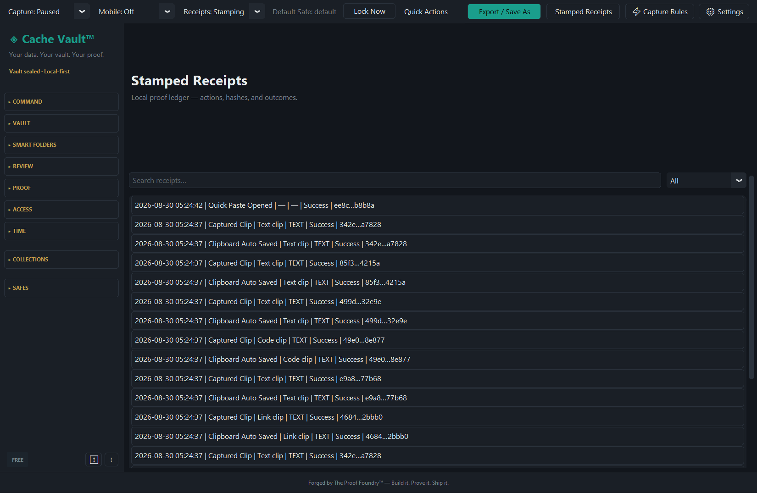
Task: Select Clipboard Auto Saved Code clip row
Action: click(437, 360)
